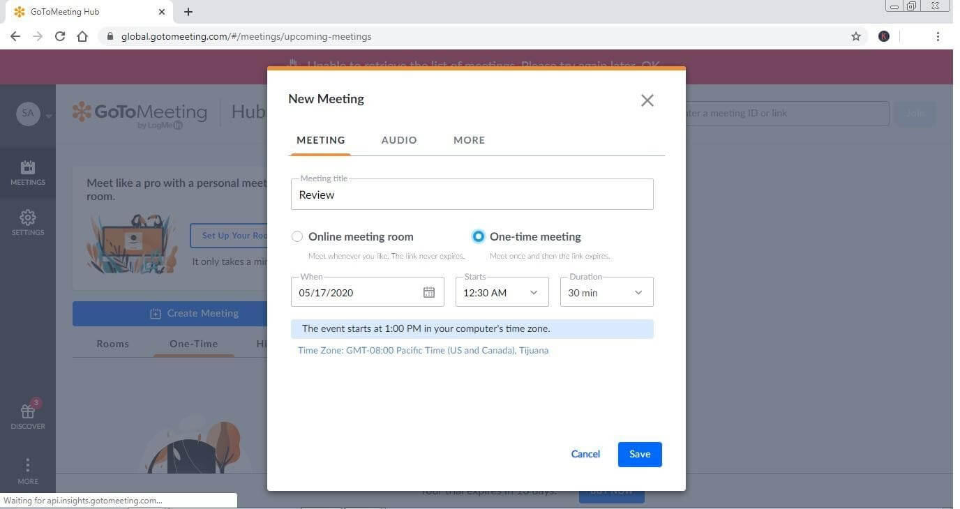Select the Online meeting room option
The image size is (960, 509).
pyautogui.click(x=297, y=236)
